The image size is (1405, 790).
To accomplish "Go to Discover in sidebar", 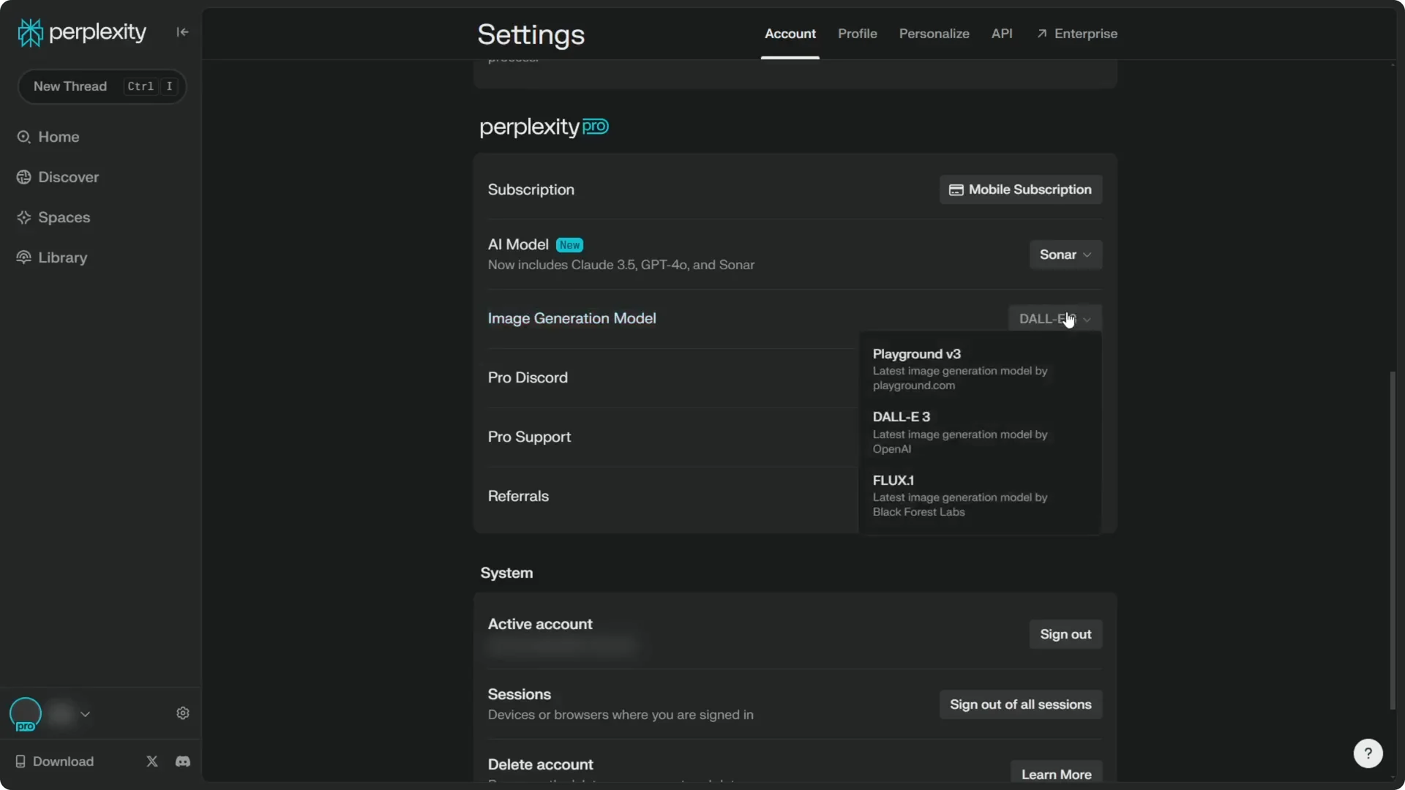I will point(68,178).
